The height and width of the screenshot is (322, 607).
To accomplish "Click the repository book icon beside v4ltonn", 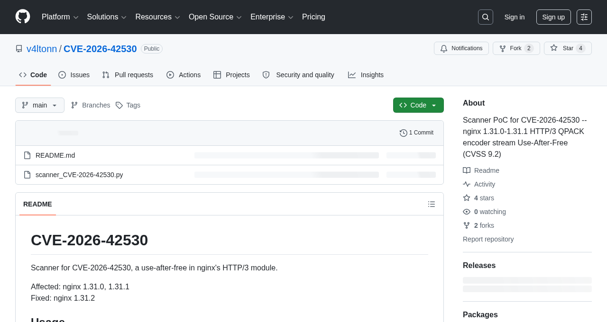I will 19,49.
